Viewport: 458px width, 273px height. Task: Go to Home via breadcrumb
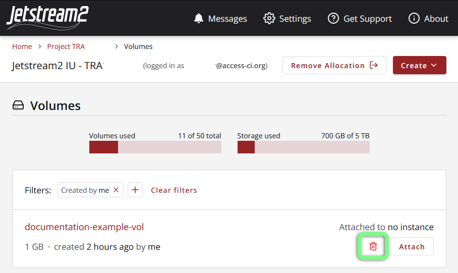tap(22, 46)
